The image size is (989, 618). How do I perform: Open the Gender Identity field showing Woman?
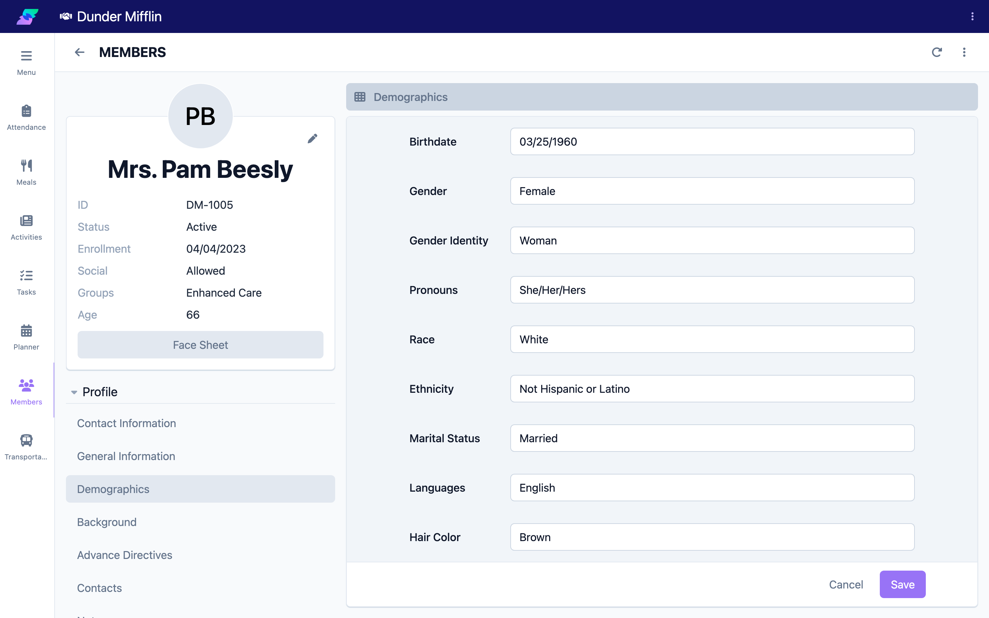point(712,240)
